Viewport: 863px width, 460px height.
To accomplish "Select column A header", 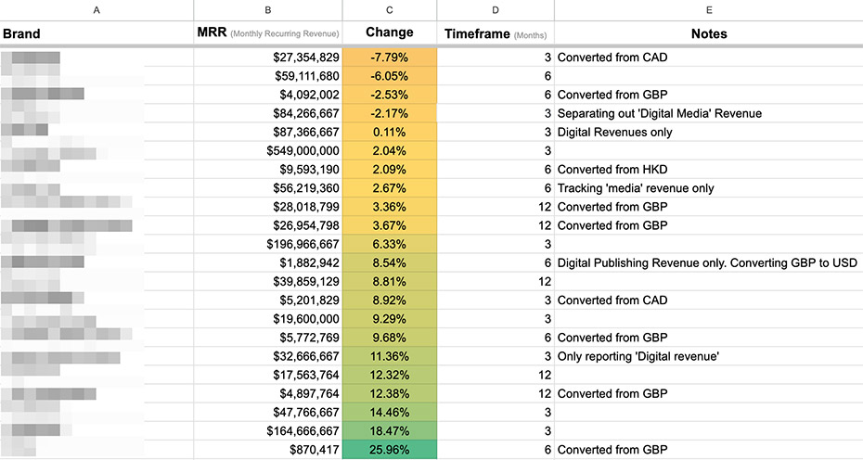I will pos(97,10).
